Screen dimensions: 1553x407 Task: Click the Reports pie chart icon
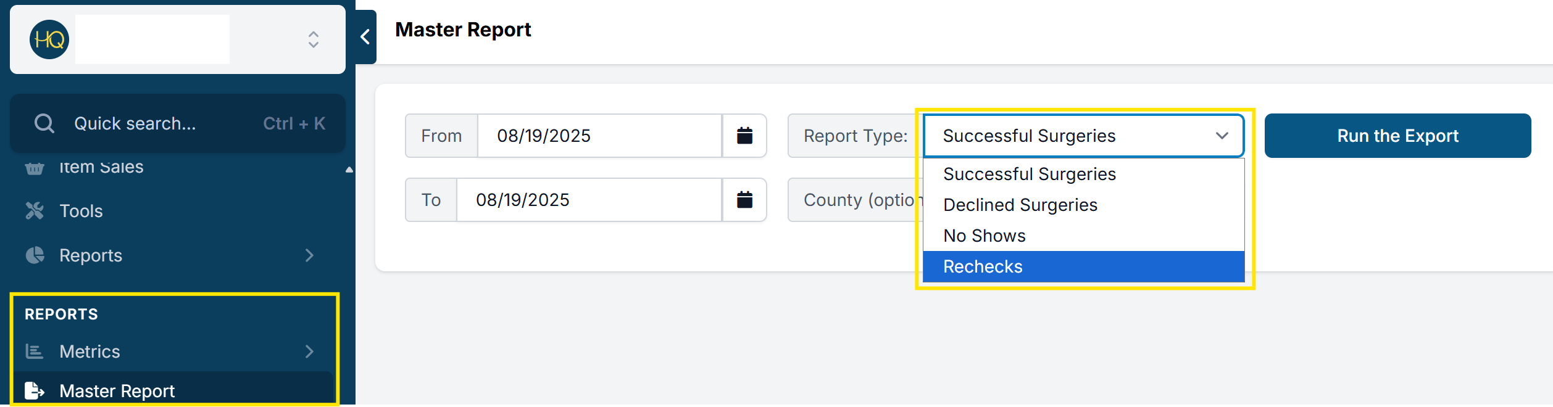coord(35,255)
